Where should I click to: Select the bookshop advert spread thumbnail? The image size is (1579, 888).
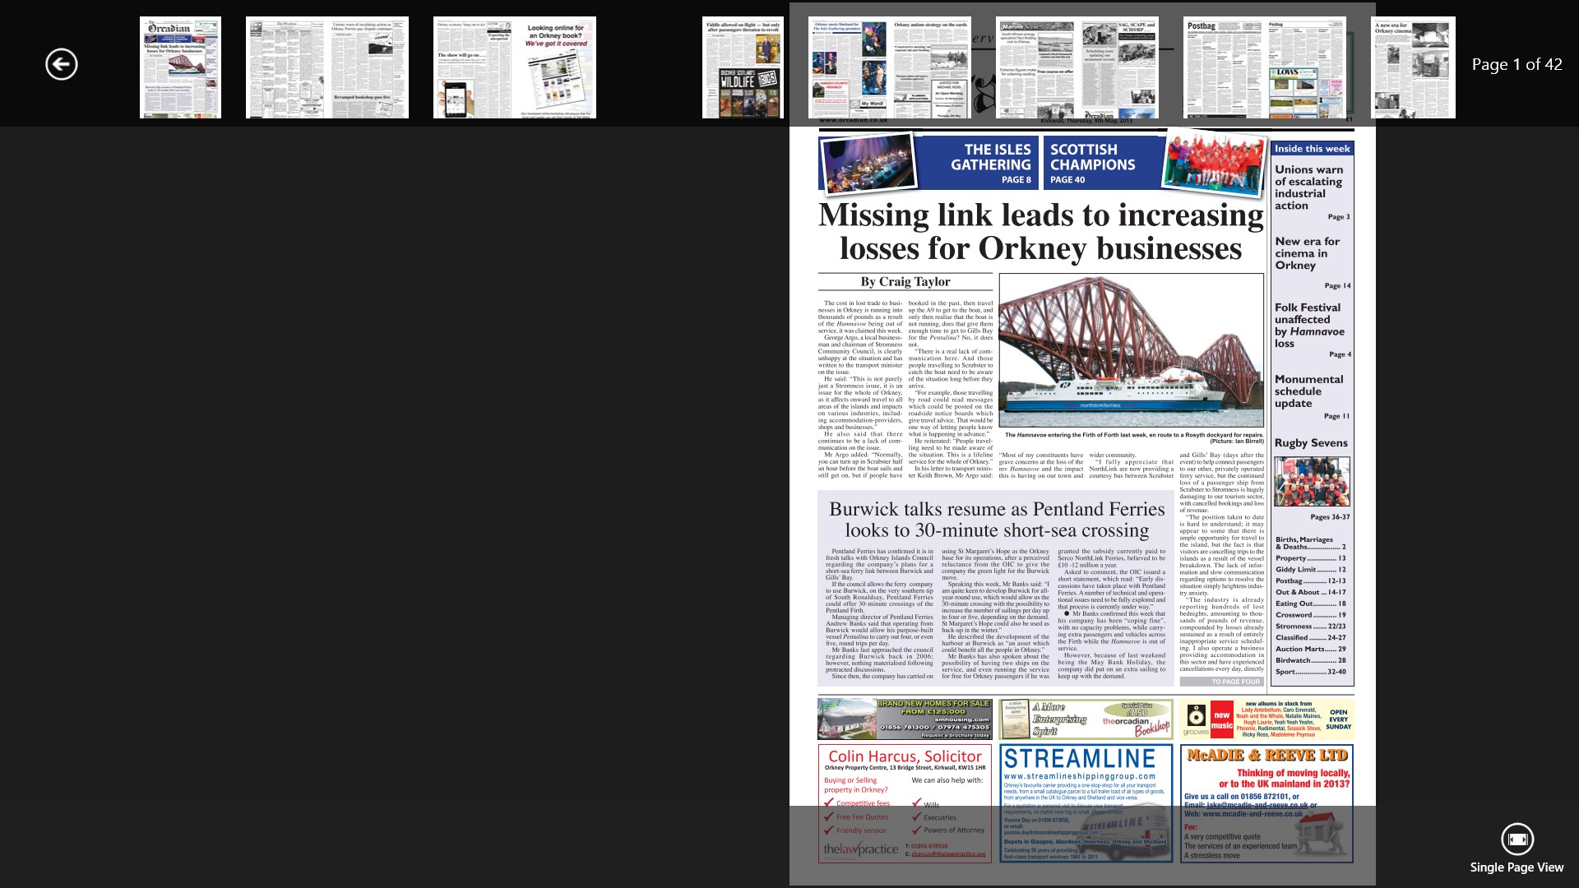(514, 67)
